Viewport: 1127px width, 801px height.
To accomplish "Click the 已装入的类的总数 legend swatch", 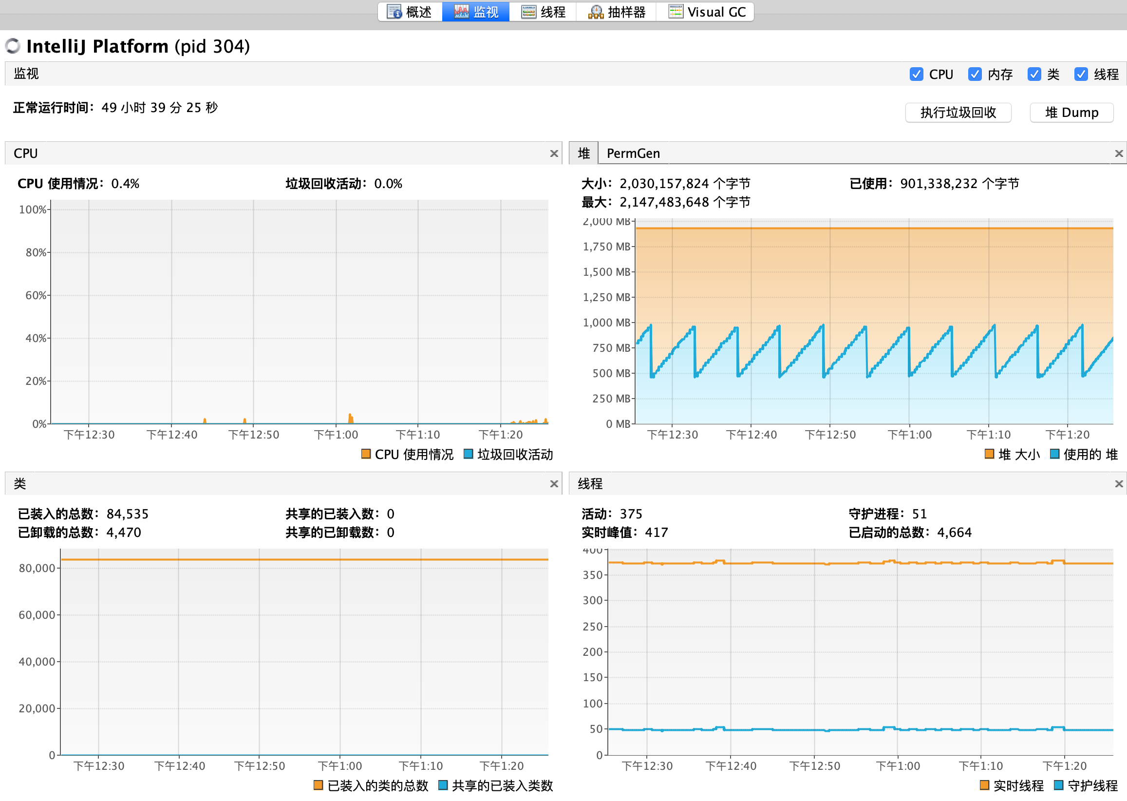I will (x=318, y=785).
